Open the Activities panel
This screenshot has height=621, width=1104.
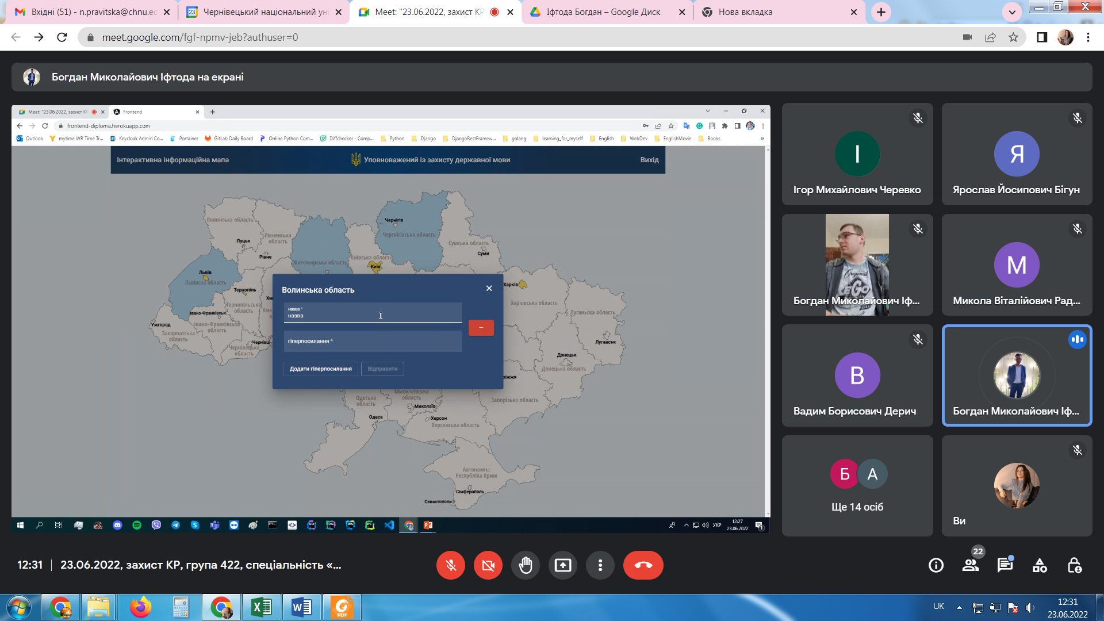tap(1040, 565)
